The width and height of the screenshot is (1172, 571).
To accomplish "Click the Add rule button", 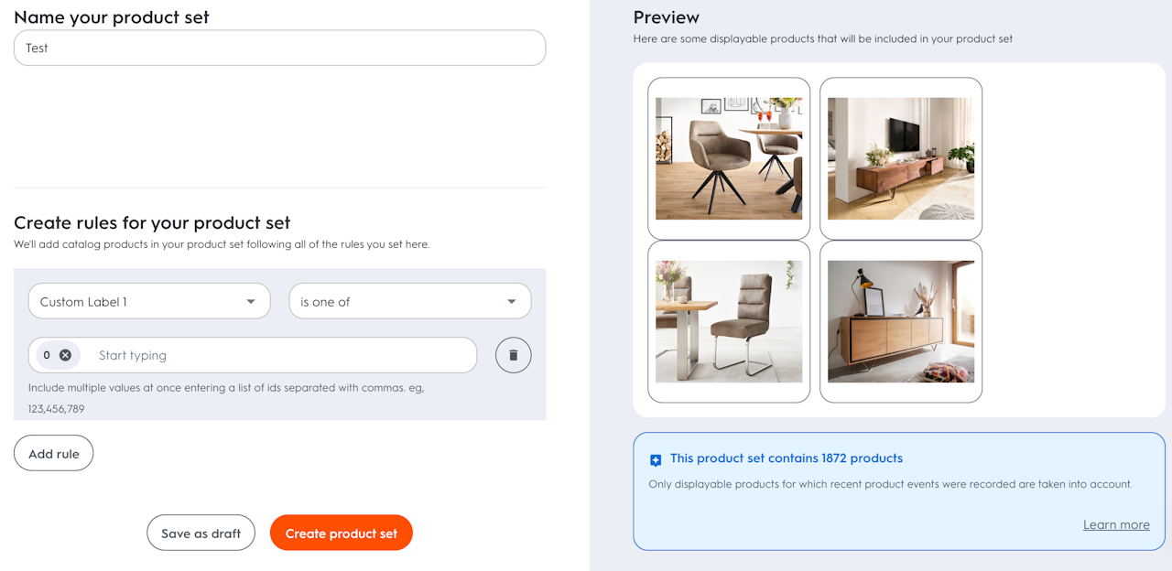I will (54, 453).
